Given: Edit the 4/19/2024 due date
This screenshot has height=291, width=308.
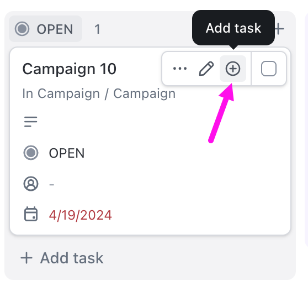Looking at the screenshot, I should 81,215.
